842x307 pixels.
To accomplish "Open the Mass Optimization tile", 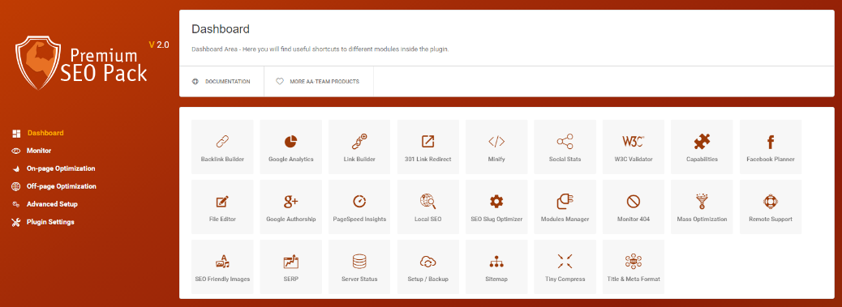I will tap(702, 207).
